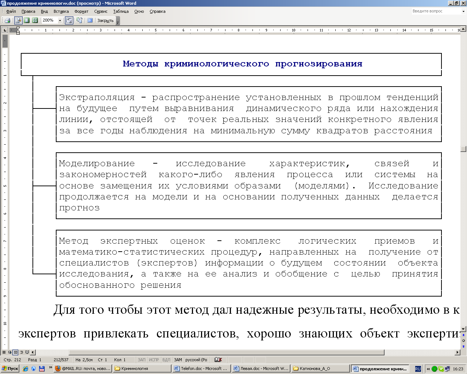Image resolution: width=467 pixels, height=374 pixels.
Task: Open the Пуск Start button
Action: (10, 369)
